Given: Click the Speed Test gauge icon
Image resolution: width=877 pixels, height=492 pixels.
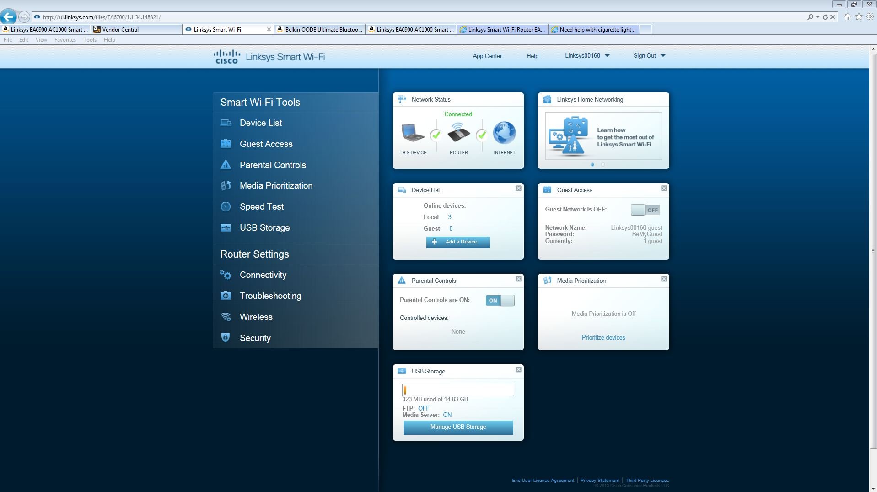Looking at the screenshot, I should click(x=226, y=206).
